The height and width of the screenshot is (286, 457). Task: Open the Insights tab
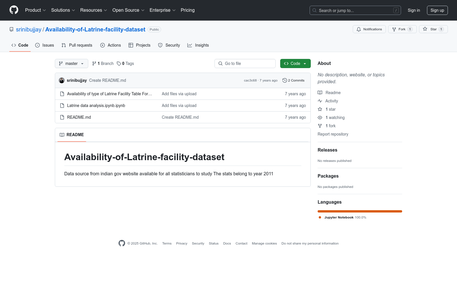(198, 45)
